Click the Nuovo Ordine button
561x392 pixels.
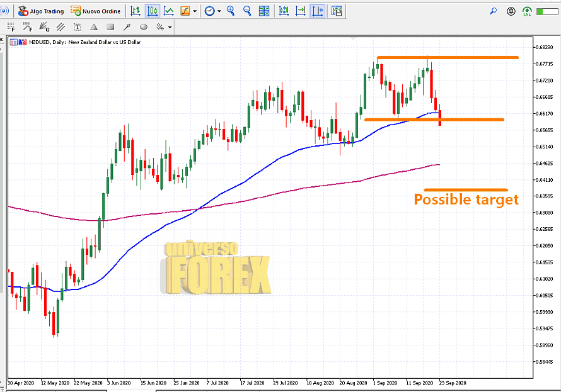click(95, 11)
